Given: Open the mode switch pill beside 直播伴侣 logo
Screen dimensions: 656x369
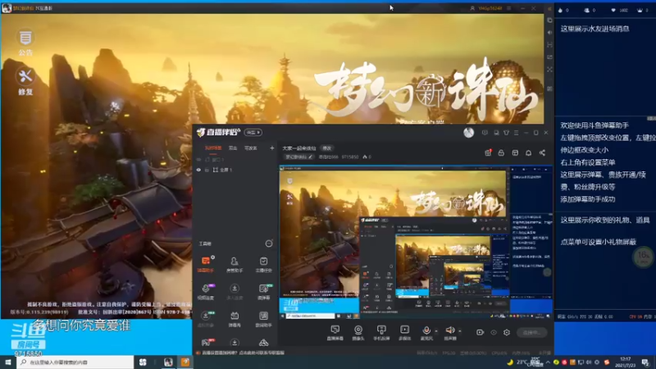Looking at the screenshot, I should click(x=253, y=132).
